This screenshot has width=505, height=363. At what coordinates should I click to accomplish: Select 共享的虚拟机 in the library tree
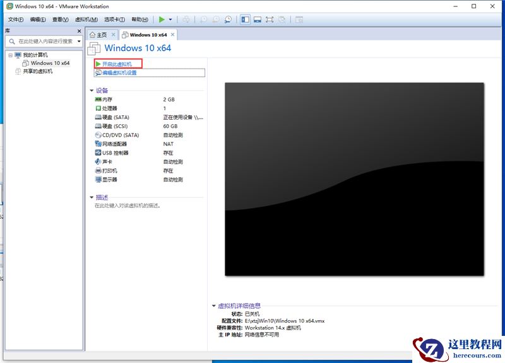pos(38,70)
